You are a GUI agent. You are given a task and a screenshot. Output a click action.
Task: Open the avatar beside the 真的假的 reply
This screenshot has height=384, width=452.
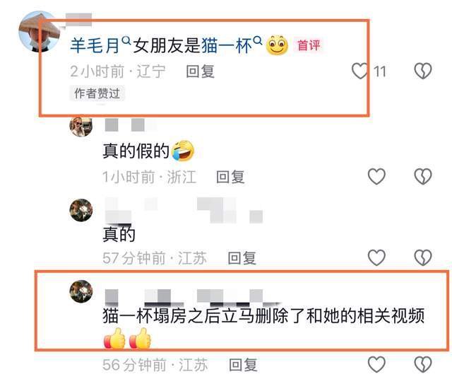81,127
